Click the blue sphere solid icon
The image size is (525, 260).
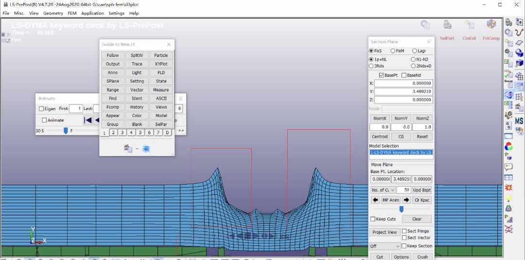[519, 53]
